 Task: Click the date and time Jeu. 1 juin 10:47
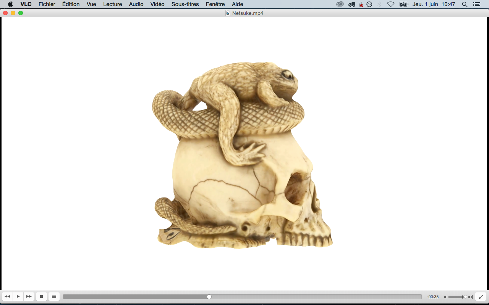point(434,4)
